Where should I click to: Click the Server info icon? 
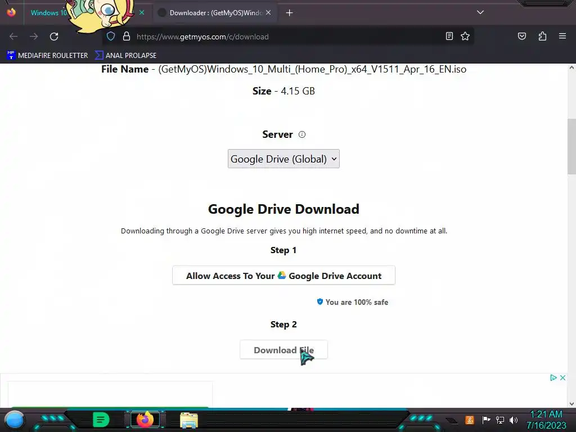[302, 134]
